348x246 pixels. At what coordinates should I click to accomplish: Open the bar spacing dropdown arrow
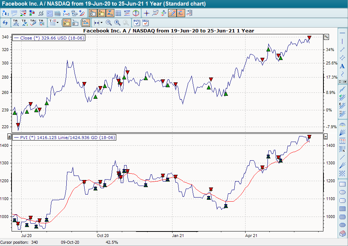(101, 22)
